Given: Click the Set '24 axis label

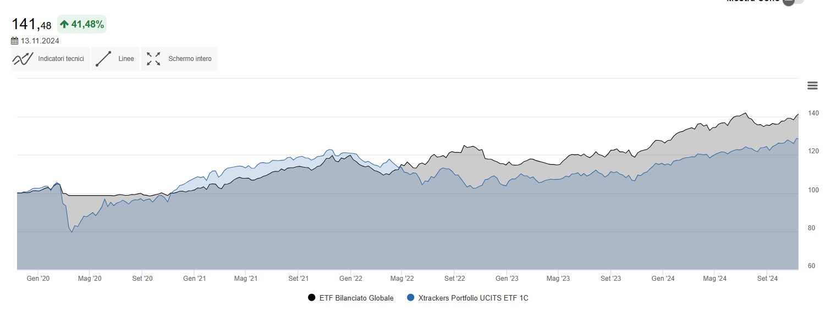Looking at the screenshot, I should [768, 279].
